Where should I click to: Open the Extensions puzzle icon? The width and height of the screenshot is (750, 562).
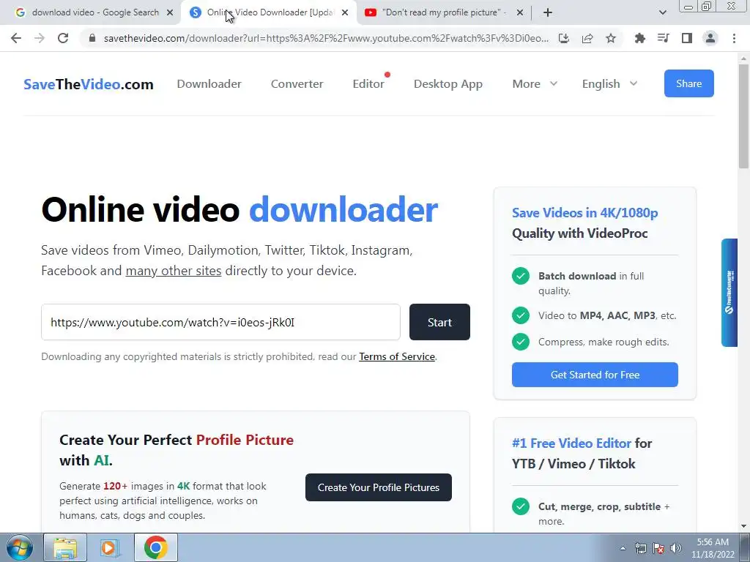[639, 38]
